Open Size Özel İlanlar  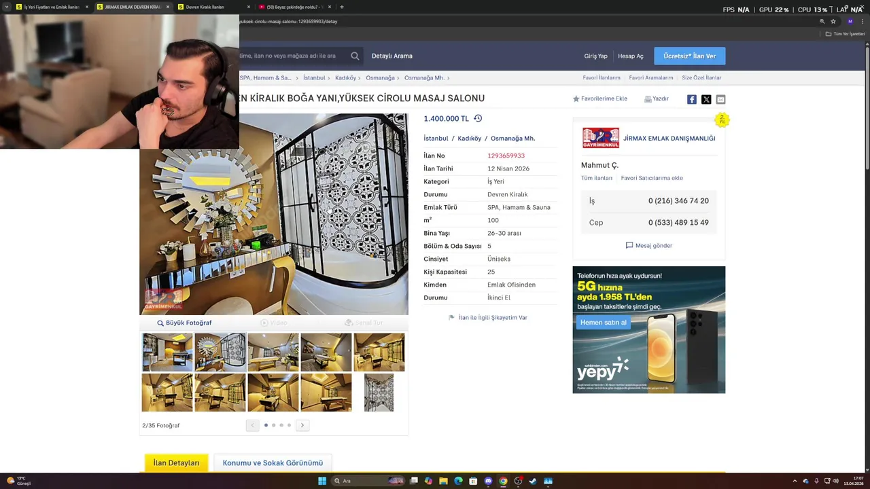[701, 77]
